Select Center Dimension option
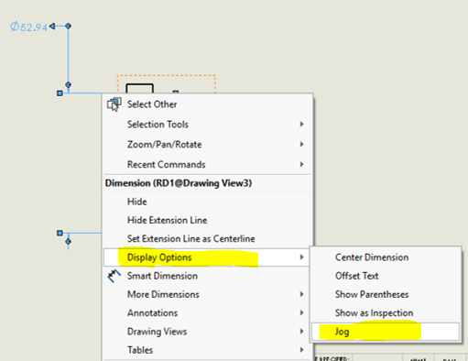This screenshot has width=468, height=361. click(386, 257)
